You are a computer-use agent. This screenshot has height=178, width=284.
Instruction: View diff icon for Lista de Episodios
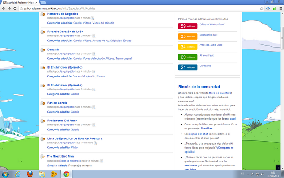[x=95, y=143]
